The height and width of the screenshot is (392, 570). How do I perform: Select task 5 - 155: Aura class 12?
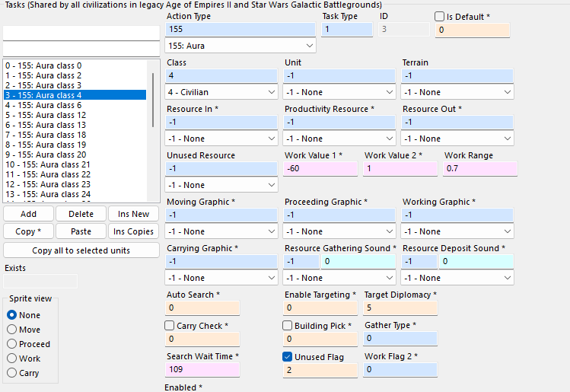point(75,115)
